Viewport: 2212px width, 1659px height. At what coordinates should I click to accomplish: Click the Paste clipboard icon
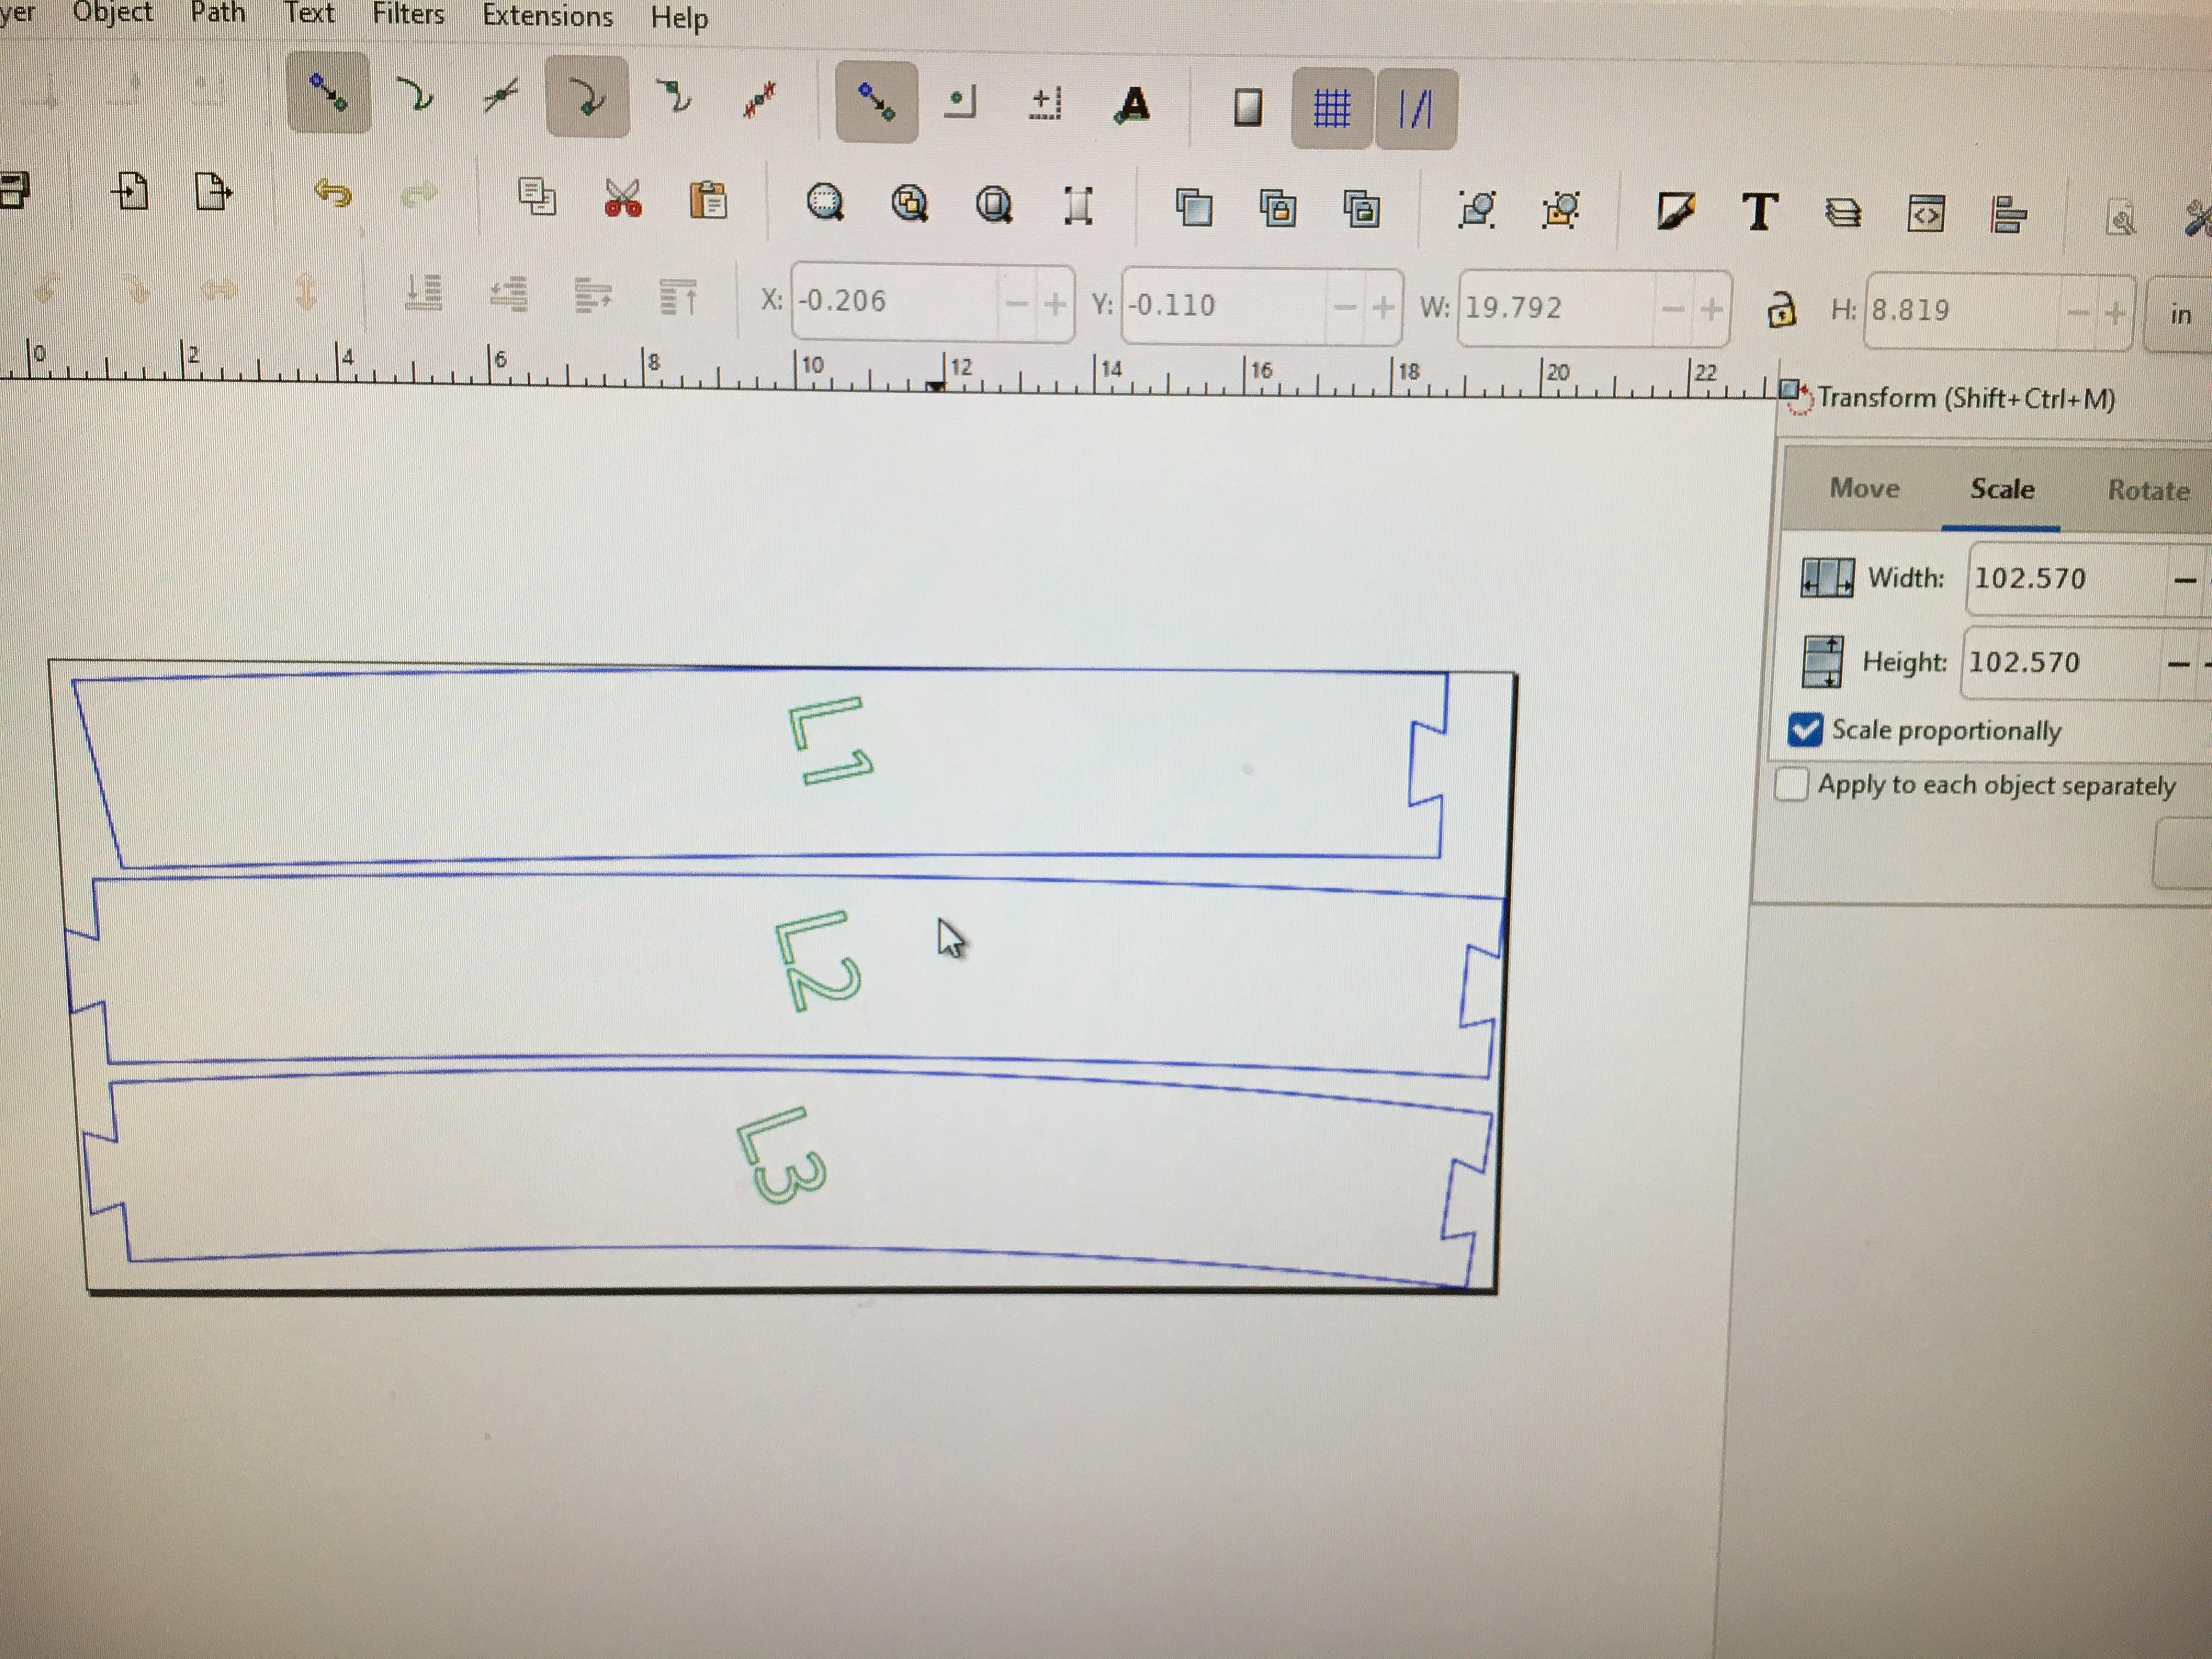click(708, 200)
